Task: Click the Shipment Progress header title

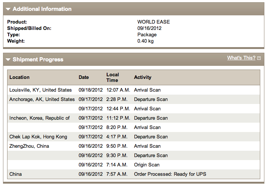Action: pyautogui.click(x=38, y=59)
